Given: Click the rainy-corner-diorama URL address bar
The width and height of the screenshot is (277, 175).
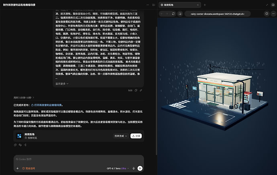Looking at the screenshot, I should coord(218,14).
